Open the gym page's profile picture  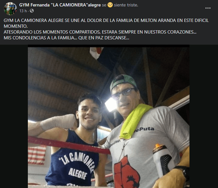tap(10, 8)
